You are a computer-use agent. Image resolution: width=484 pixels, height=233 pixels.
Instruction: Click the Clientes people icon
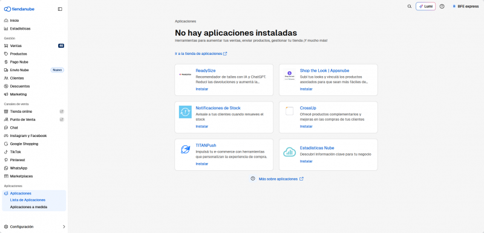pos(6,78)
